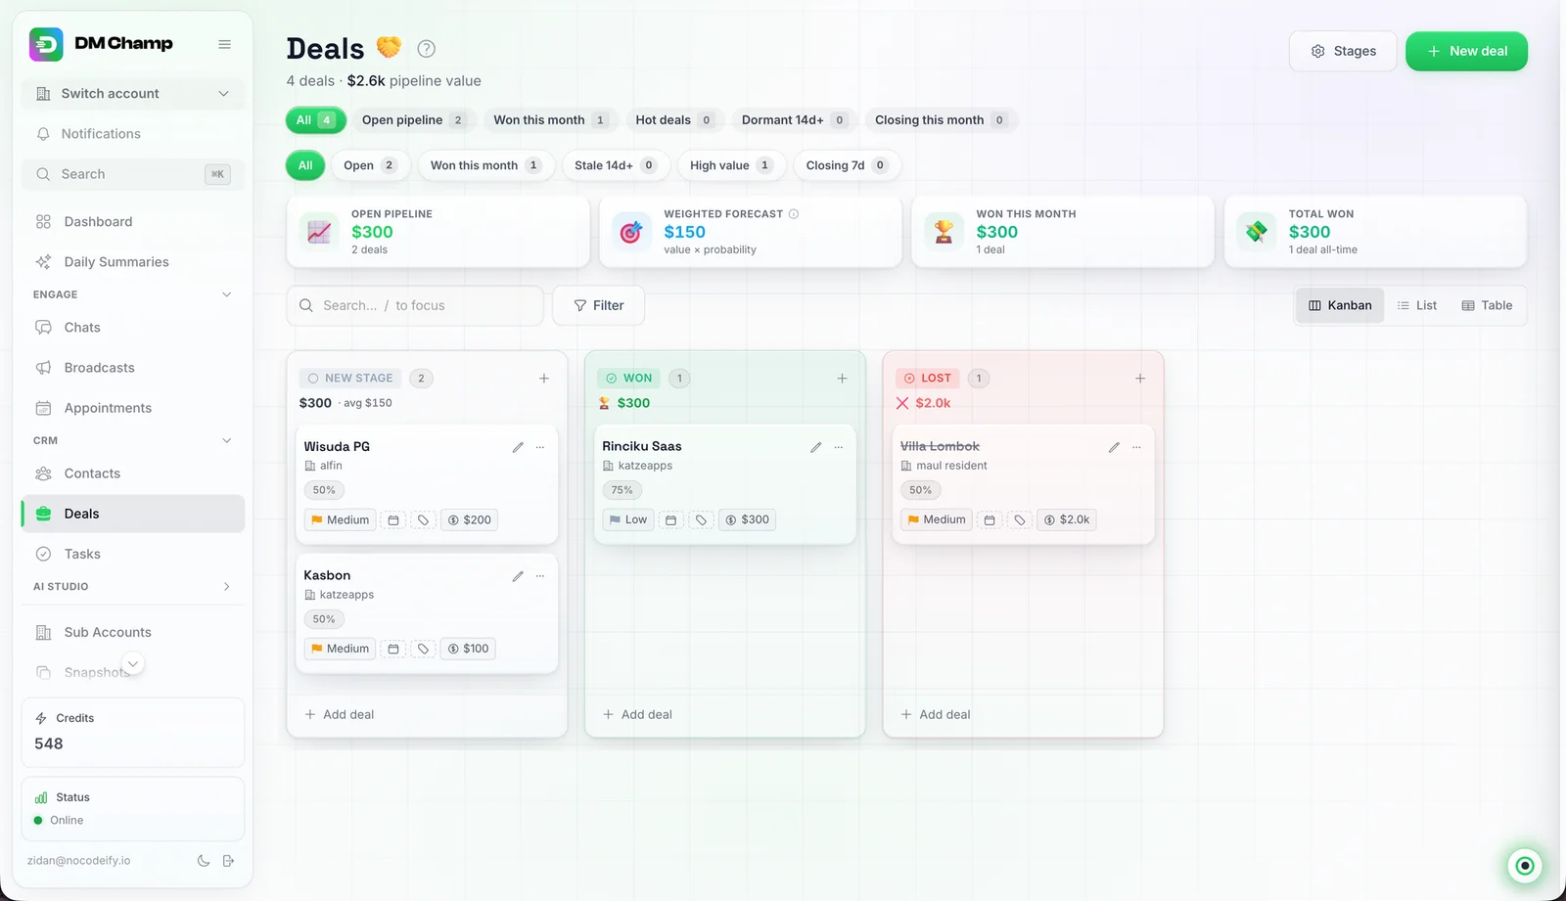The image size is (1566, 901).
Task: Click the sidebar Search field
Action: point(133,175)
